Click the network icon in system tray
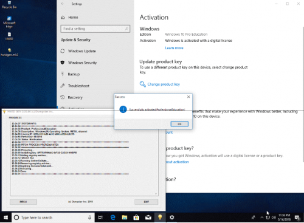The width and height of the screenshot is (304, 223). click(x=268, y=218)
